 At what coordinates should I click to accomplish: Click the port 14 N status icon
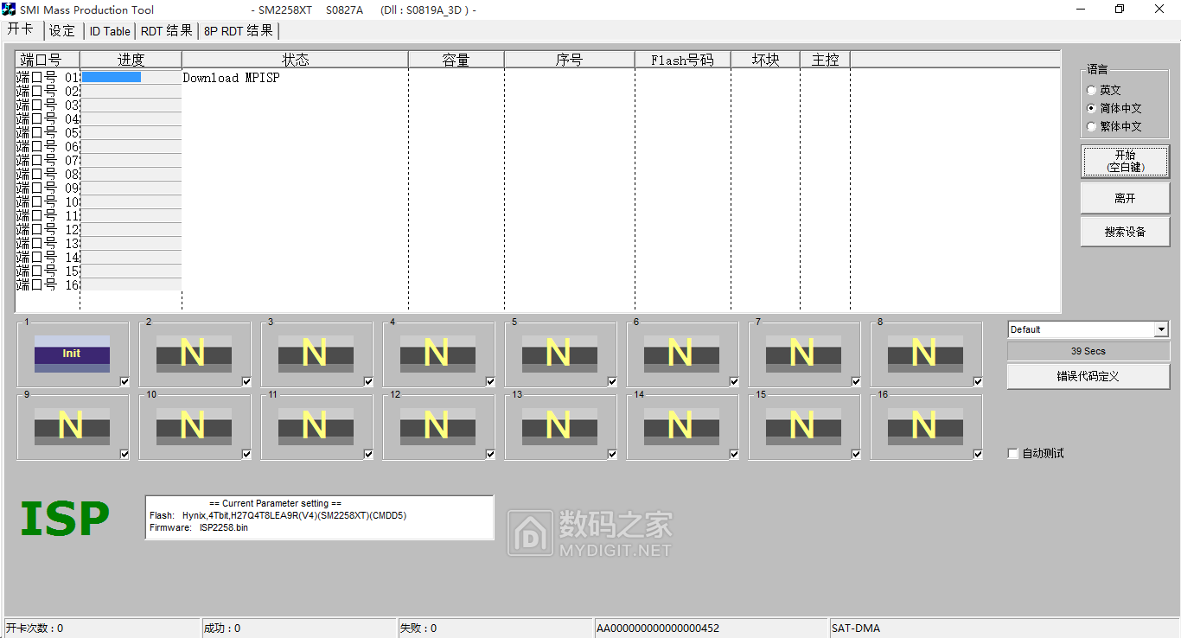click(x=681, y=426)
